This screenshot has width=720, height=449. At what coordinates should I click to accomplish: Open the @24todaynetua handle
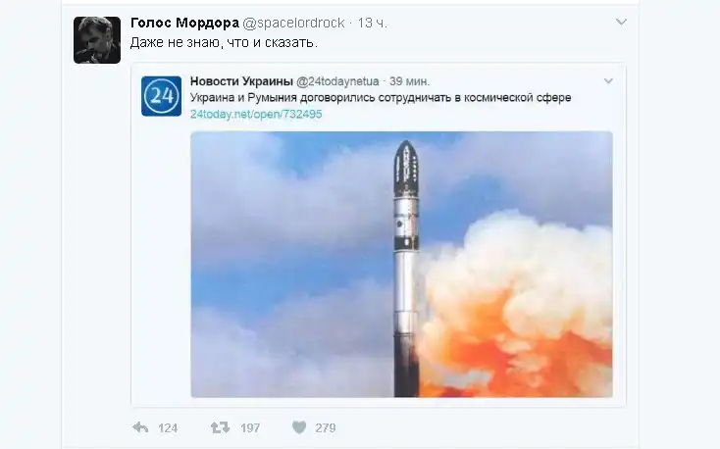(337, 81)
